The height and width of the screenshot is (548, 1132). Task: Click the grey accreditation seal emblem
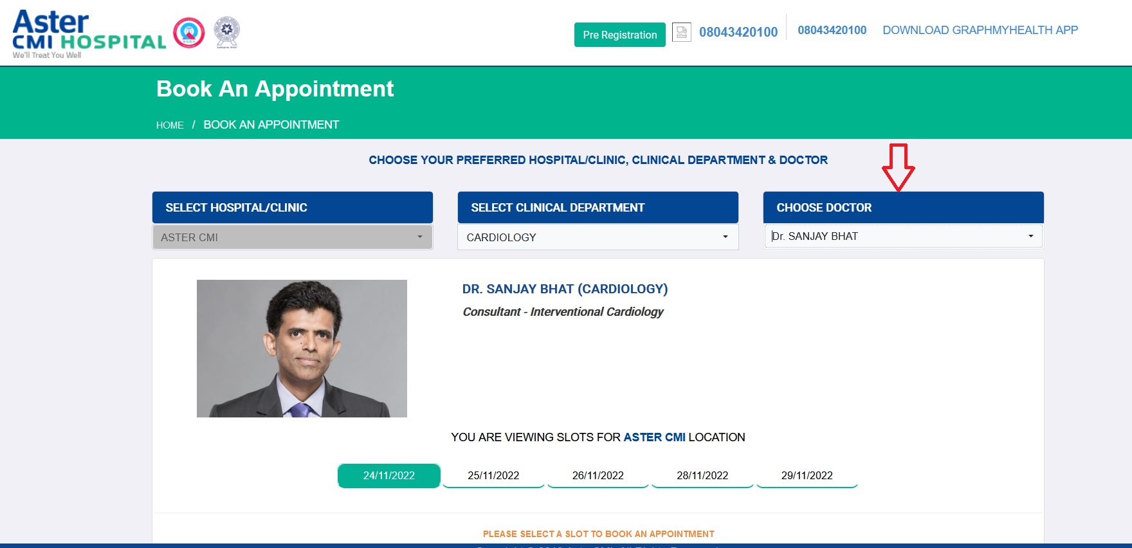[x=226, y=32]
